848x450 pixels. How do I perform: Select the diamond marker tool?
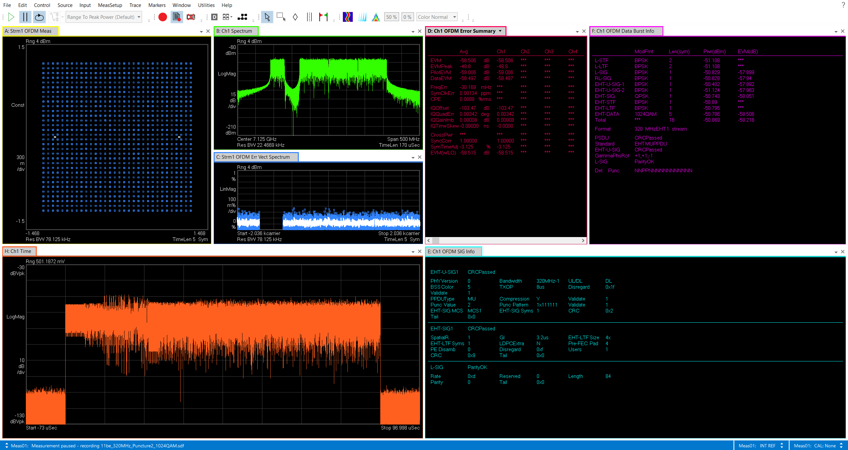click(295, 17)
